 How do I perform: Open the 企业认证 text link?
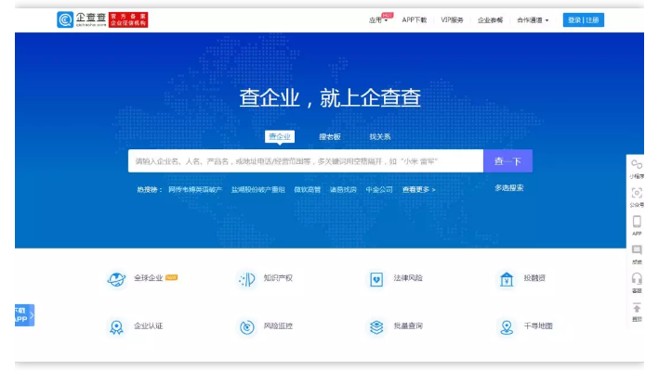[x=149, y=325]
